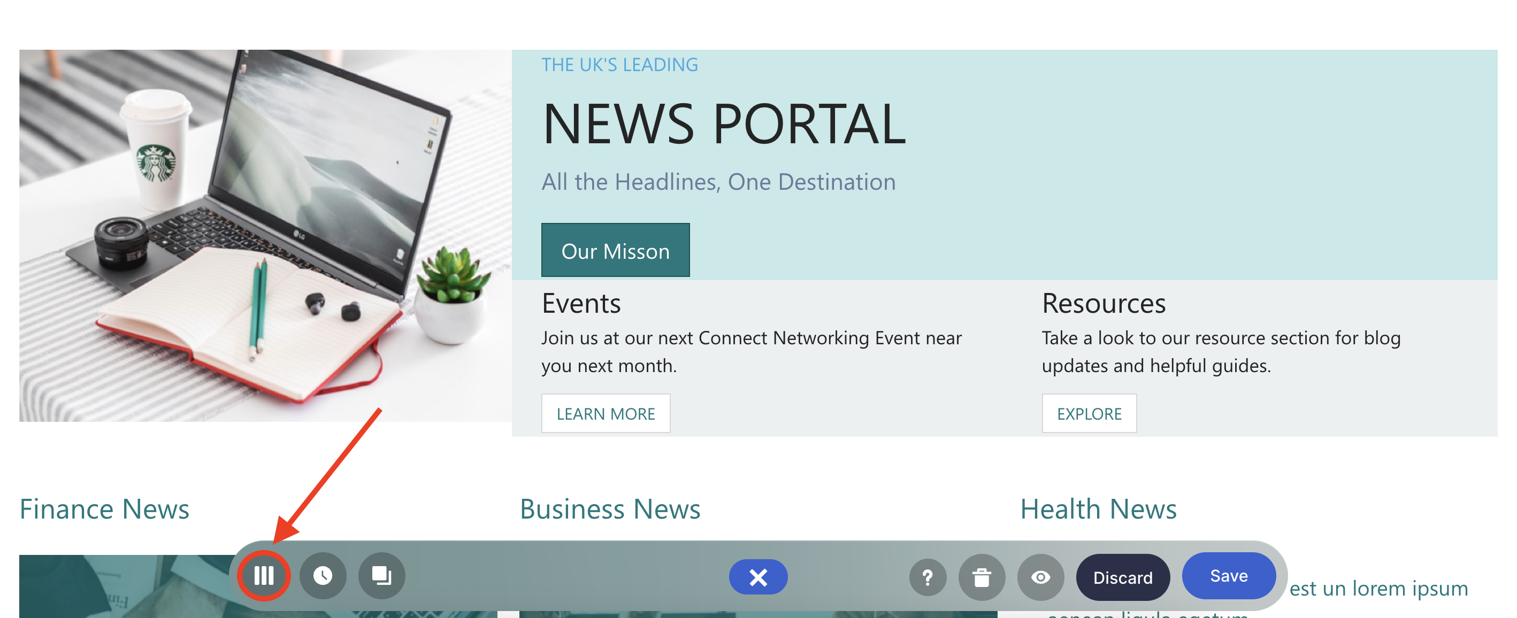Click the Resources section heading
1517x618 pixels.
pyautogui.click(x=1103, y=304)
